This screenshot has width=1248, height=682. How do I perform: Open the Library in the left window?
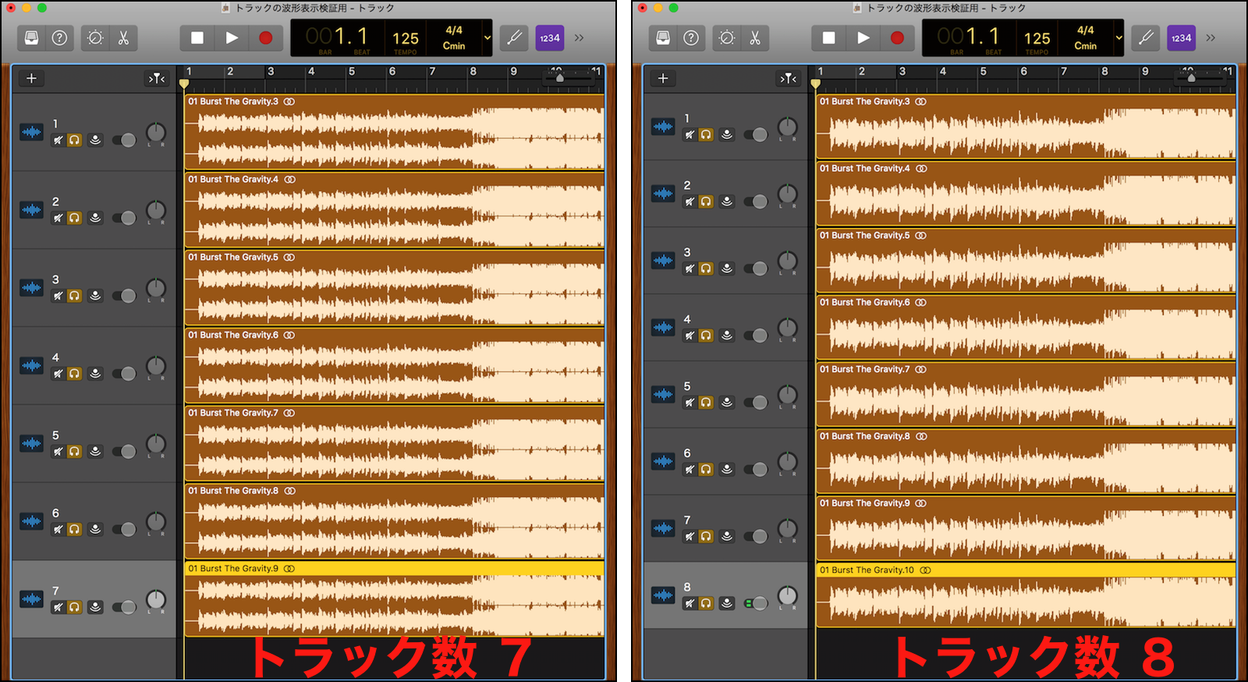pos(31,38)
